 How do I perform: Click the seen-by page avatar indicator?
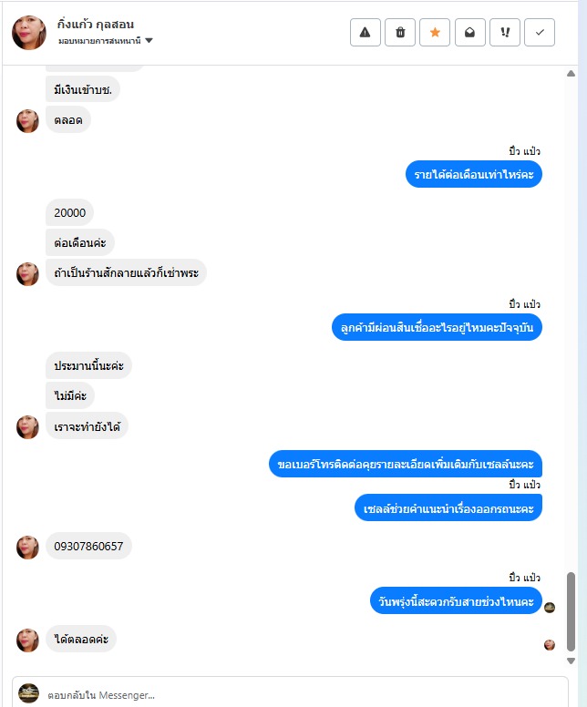pos(550,608)
